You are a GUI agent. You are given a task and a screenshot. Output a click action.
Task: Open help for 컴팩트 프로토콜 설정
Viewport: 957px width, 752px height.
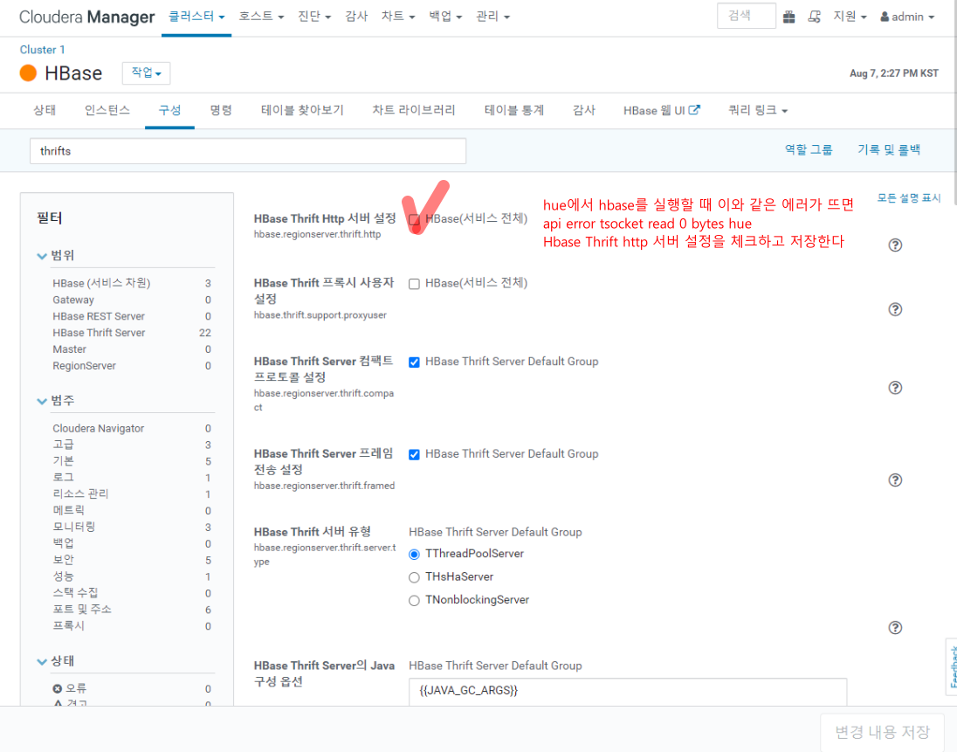tap(895, 388)
